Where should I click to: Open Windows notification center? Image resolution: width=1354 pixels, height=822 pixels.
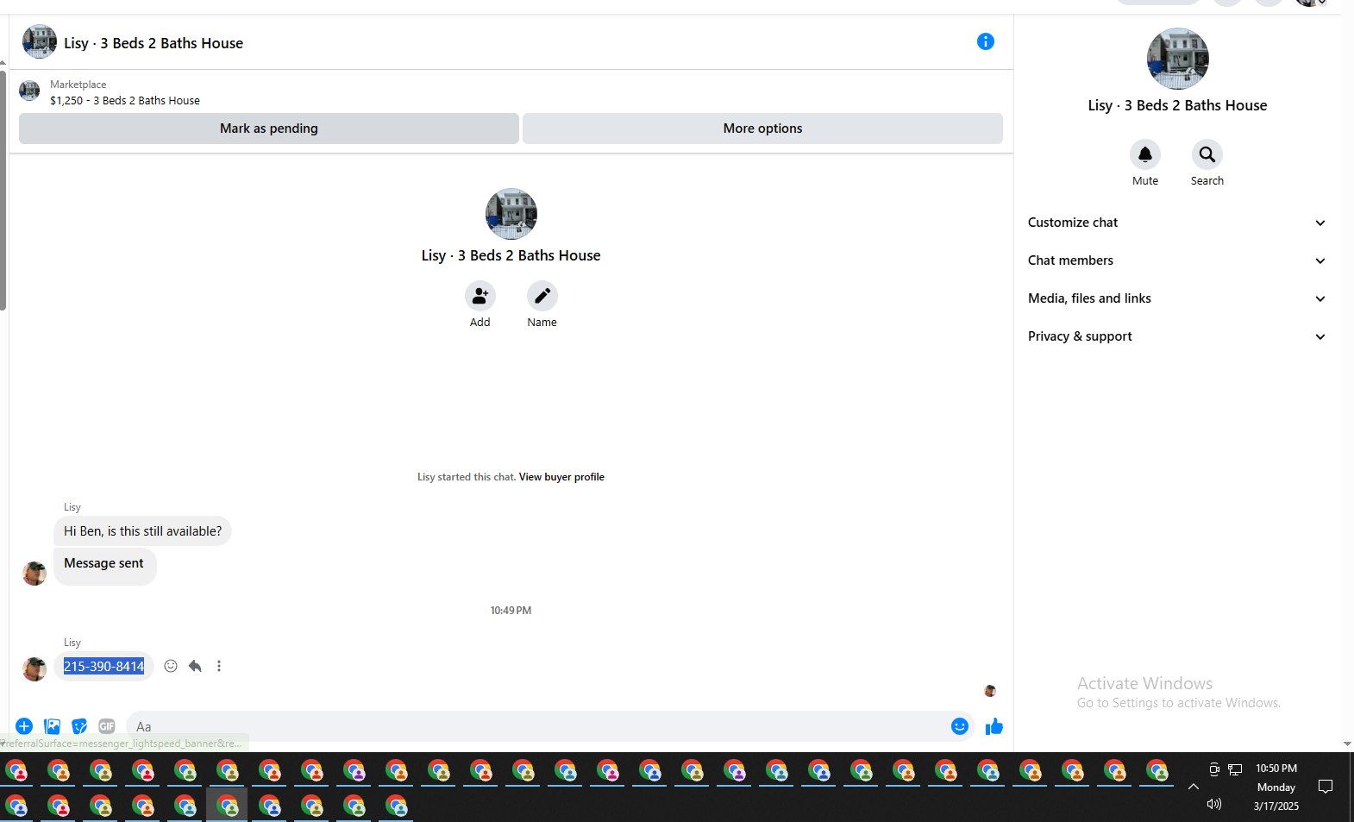point(1326,787)
